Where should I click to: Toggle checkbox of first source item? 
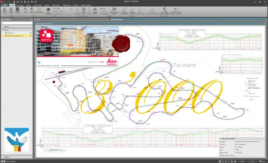6,33
